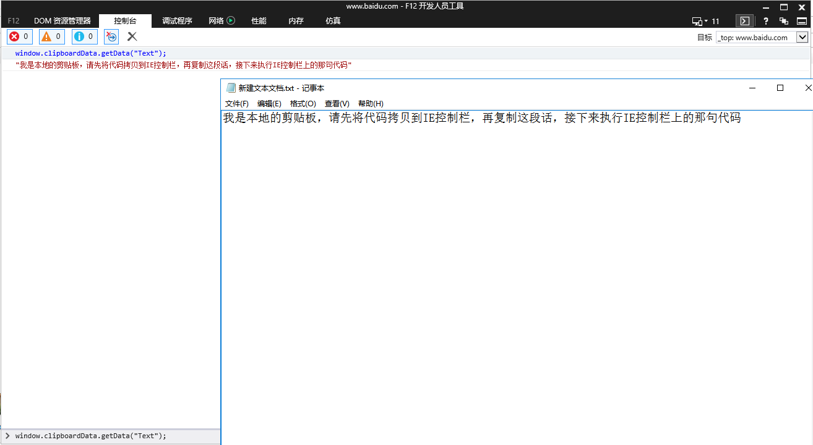
Task: Close the Notepad window
Action: [807, 88]
